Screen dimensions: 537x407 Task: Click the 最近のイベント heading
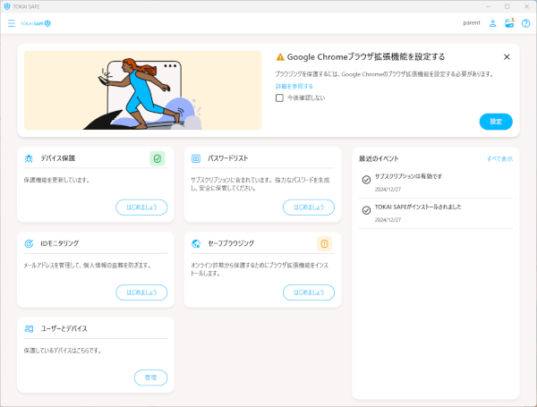(379, 158)
